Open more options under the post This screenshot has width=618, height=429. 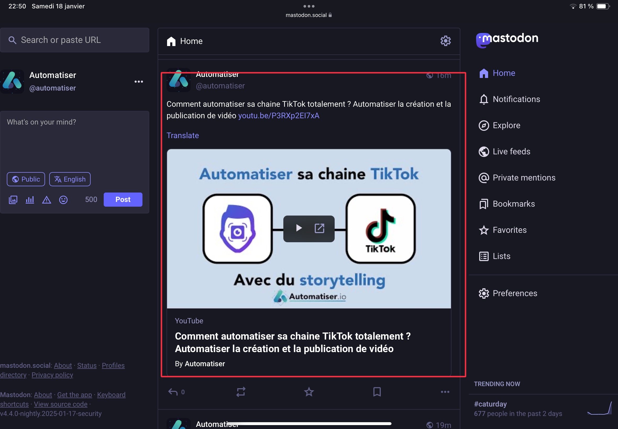click(445, 392)
